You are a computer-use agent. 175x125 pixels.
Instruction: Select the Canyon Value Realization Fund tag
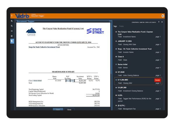[x=138, y=34]
